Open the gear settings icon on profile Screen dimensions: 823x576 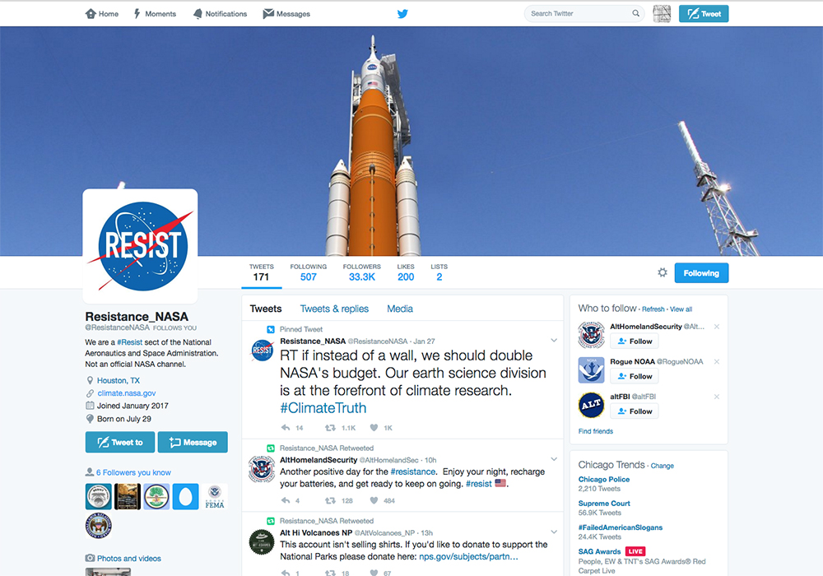coord(662,273)
